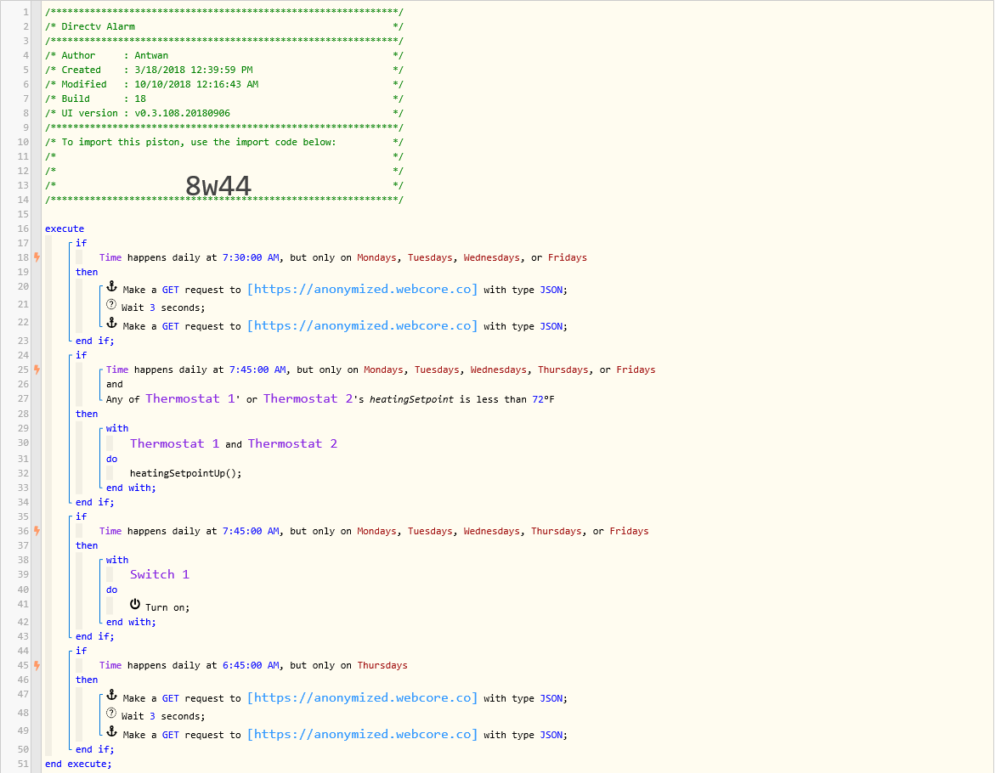The height and width of the screenshot is (773, 1001).
Task: Click the anchor icon on line 47
Action: point(111,695)
